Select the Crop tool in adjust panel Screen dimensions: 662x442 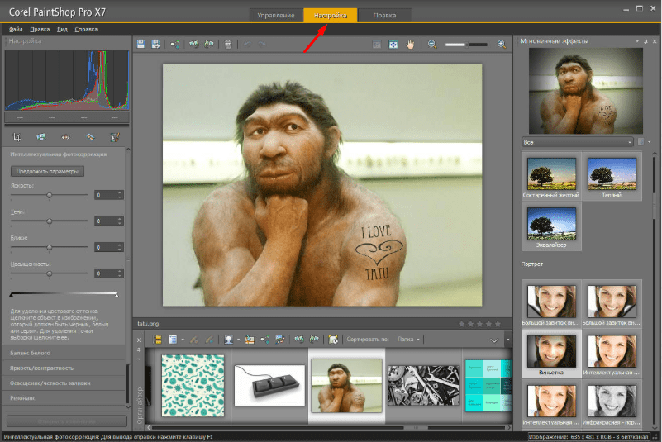tap(17, 136)
